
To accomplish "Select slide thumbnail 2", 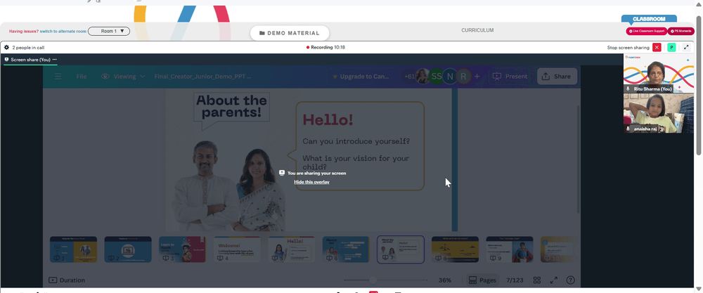I will point(128,249).
